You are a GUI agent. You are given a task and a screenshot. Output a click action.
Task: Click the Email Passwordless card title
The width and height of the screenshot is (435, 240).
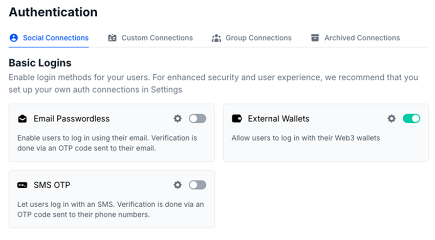pyautogui.click(x=72, y=119)
